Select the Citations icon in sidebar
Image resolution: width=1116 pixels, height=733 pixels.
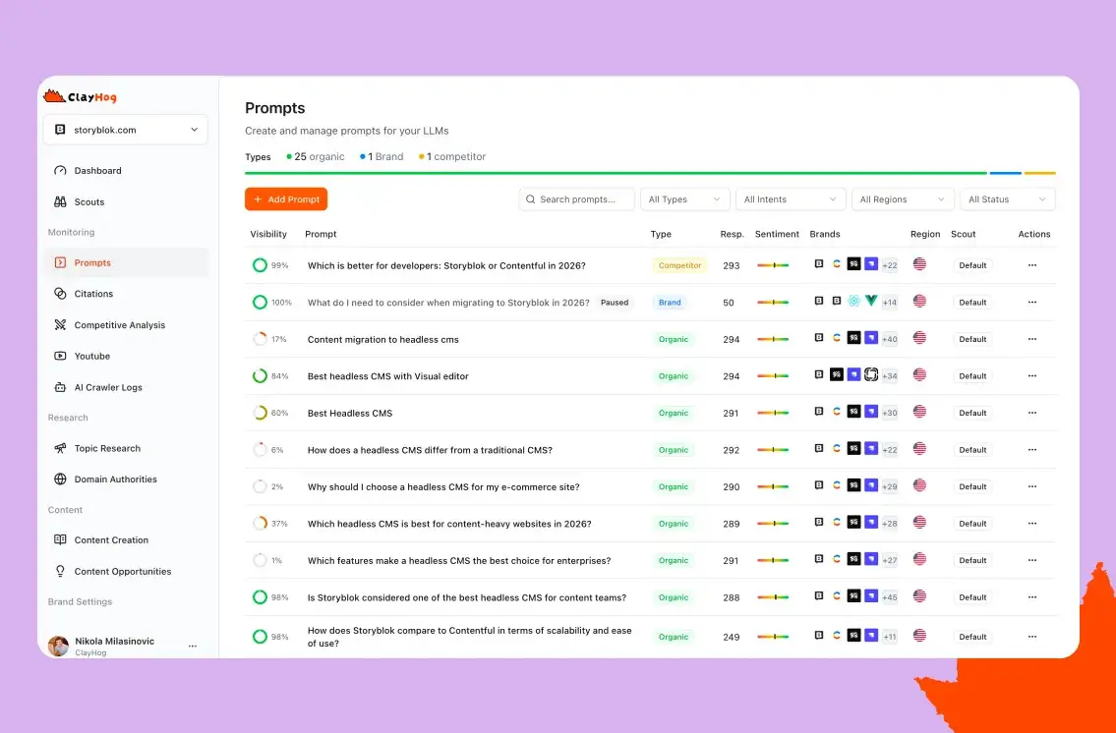point(60,294)
